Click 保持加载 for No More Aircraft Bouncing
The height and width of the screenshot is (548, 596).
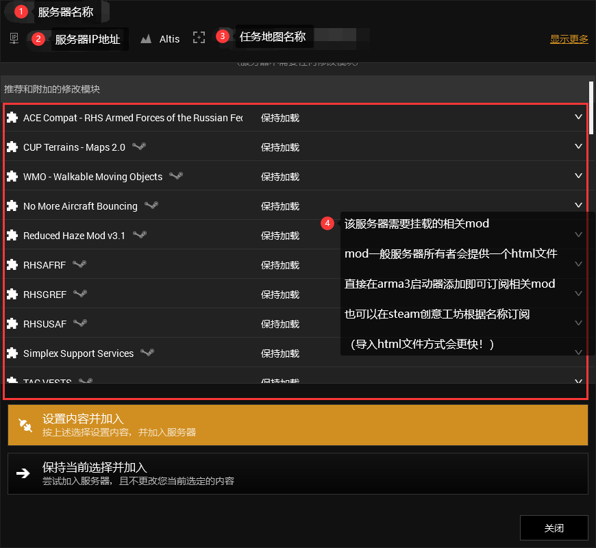click(x=280, y=206)
